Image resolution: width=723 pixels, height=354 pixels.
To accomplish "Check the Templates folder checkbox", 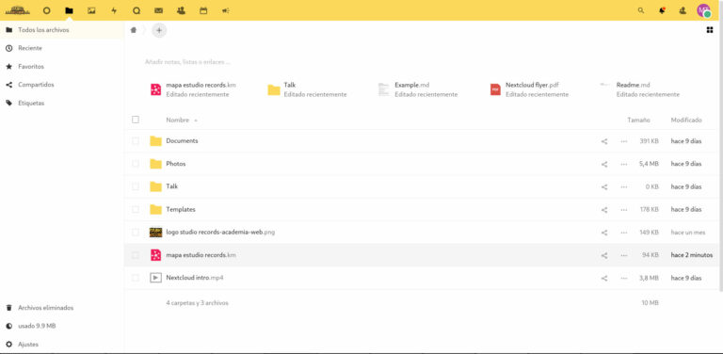I will coord(136,209).
